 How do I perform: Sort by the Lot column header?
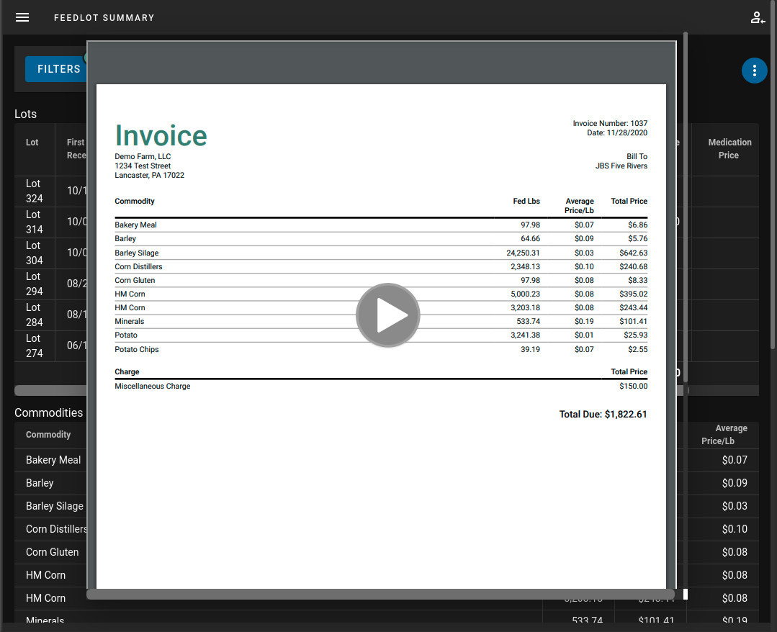[32, 143]
